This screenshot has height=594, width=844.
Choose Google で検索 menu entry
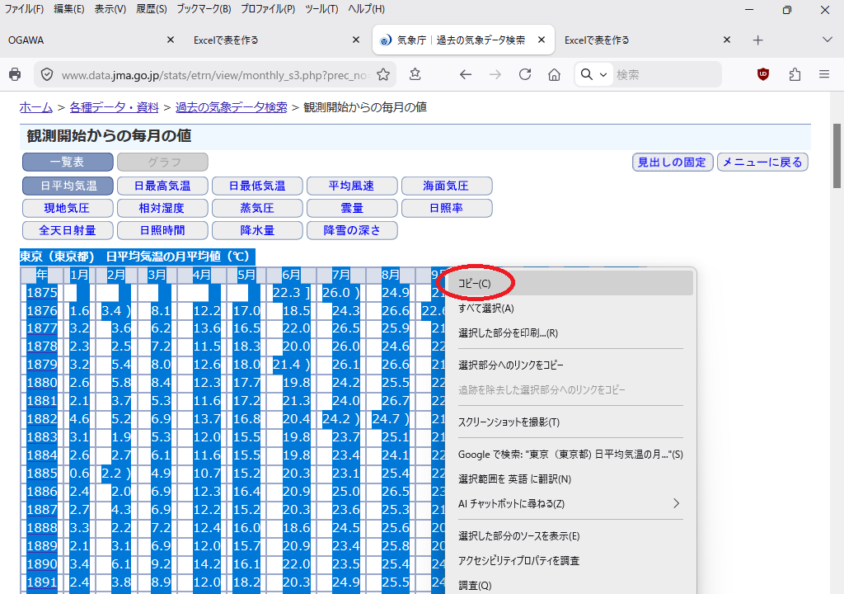point(570,455)
